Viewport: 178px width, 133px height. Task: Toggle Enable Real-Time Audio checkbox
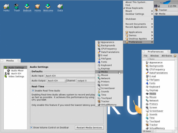click(33, 91)
